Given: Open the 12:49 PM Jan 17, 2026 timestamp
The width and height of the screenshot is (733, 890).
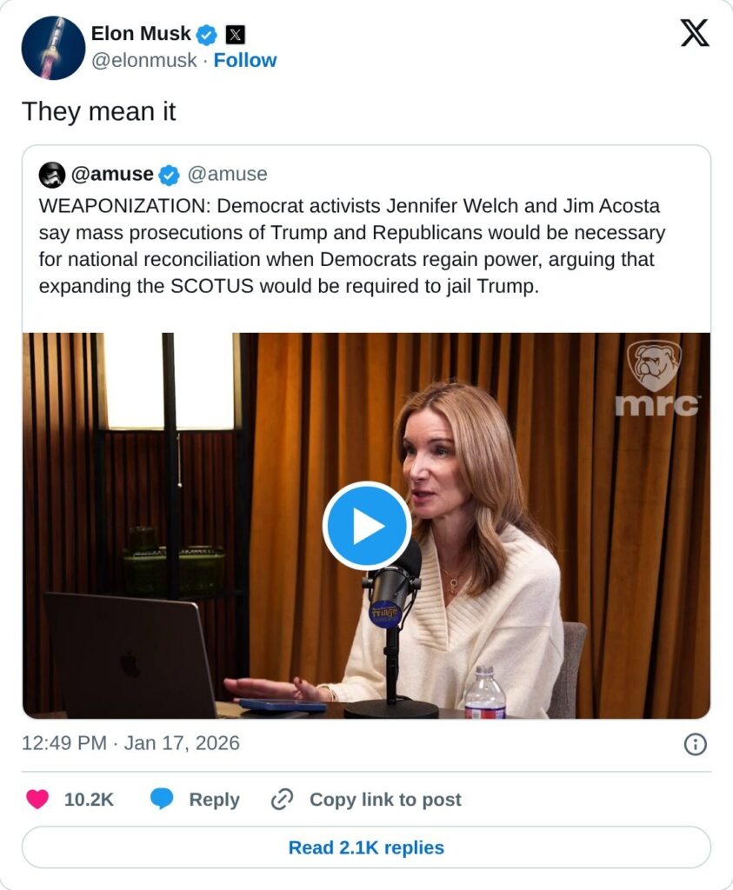Looking at the screenshot, I should click(130, 743).
